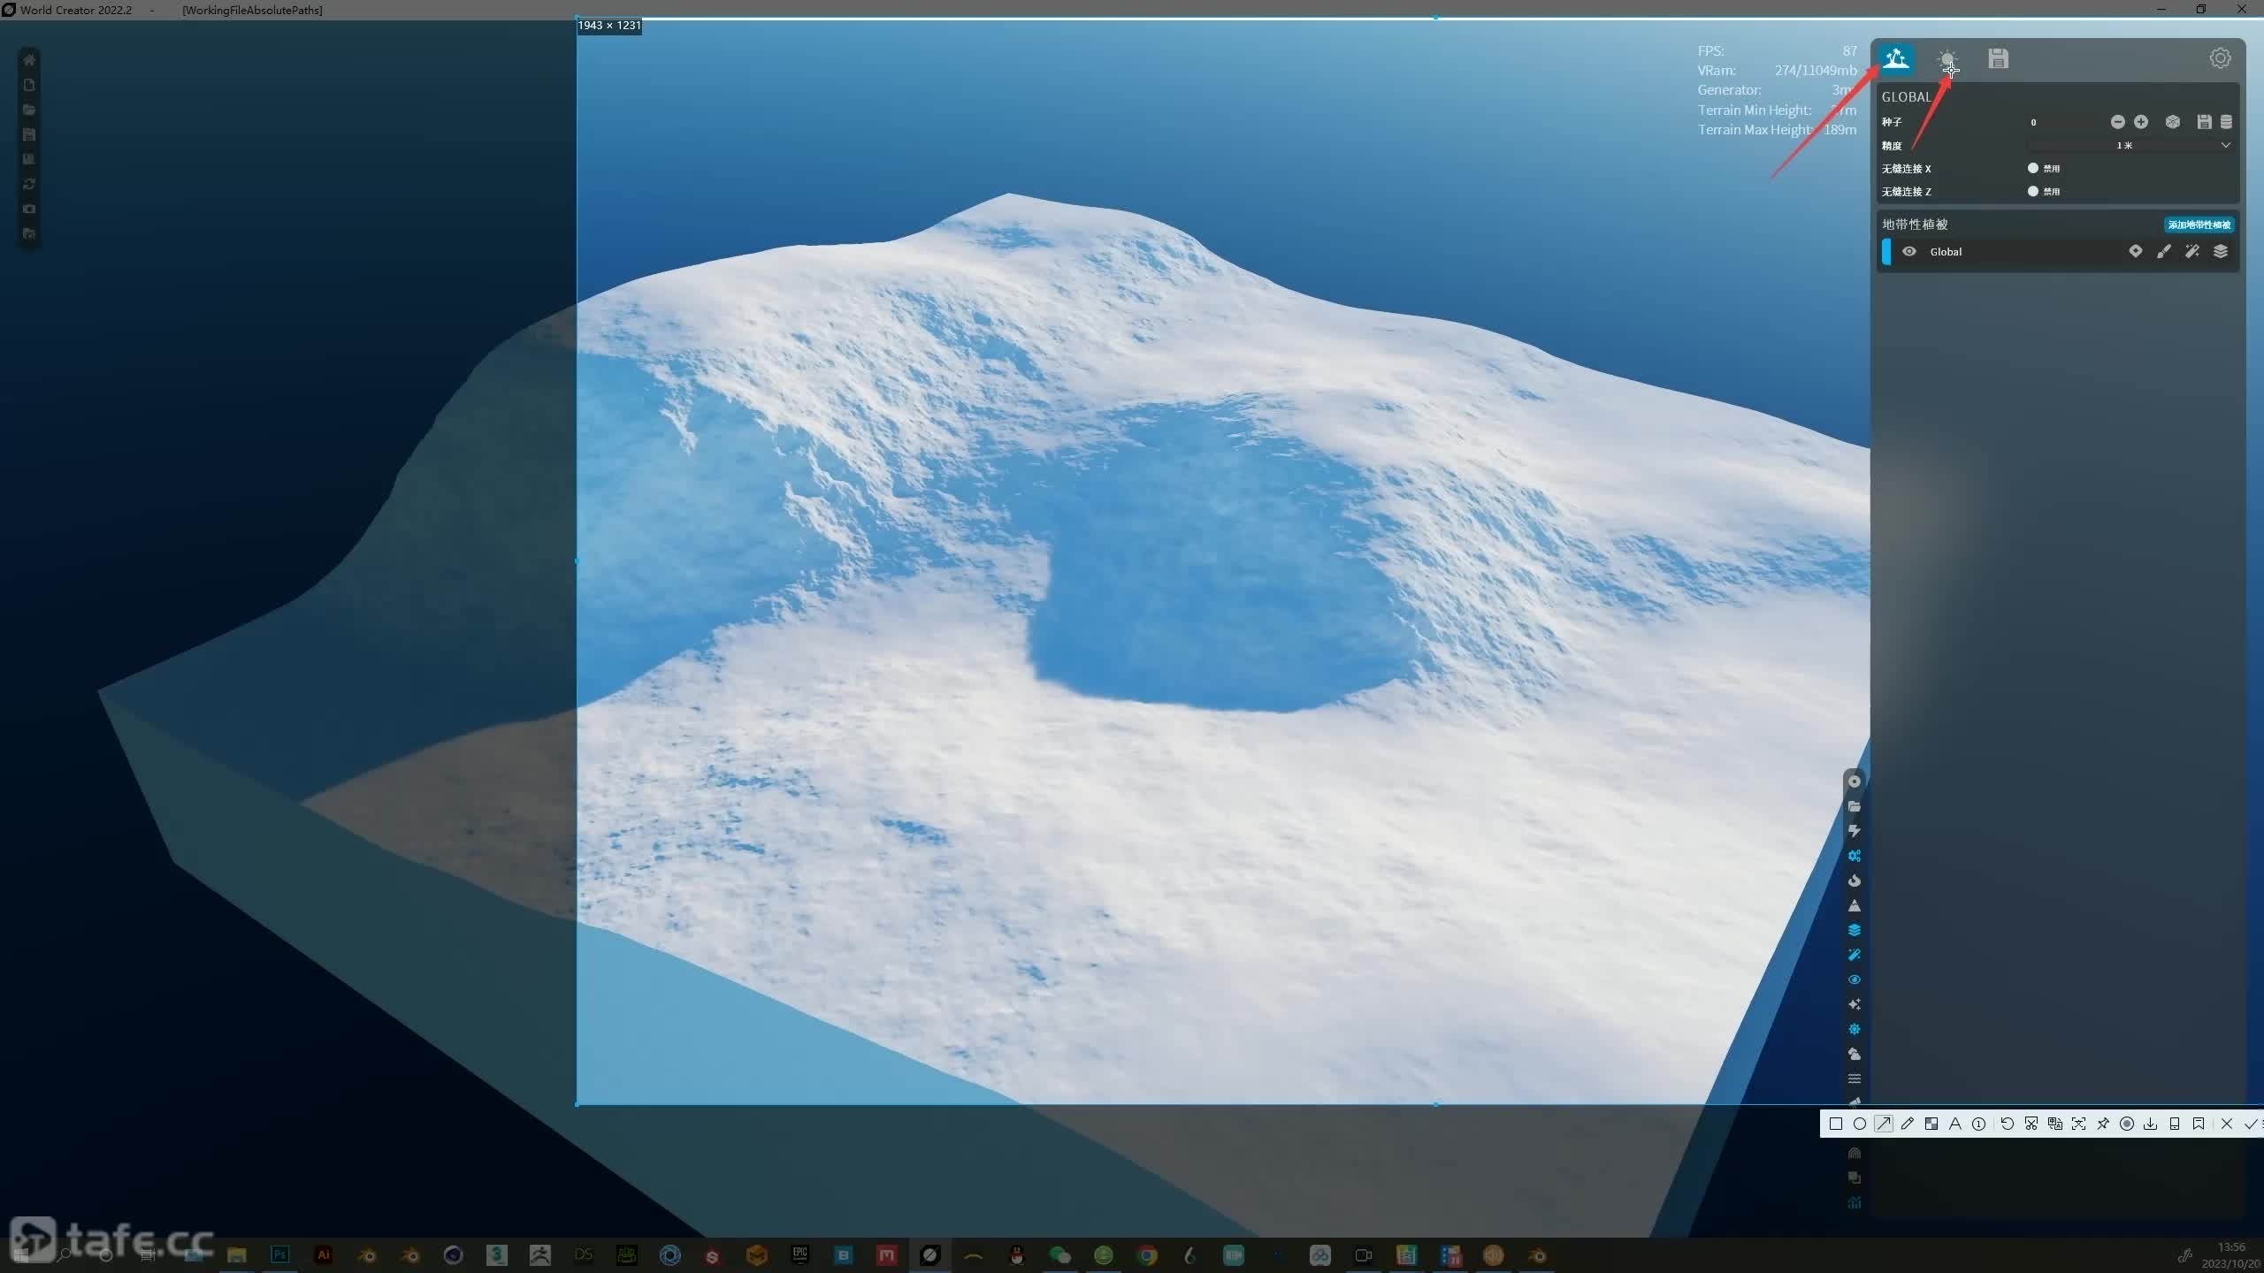2264x1273 pixels.
Task: Click translate icon in capture toolbar
Action: click(2055, 1124)
